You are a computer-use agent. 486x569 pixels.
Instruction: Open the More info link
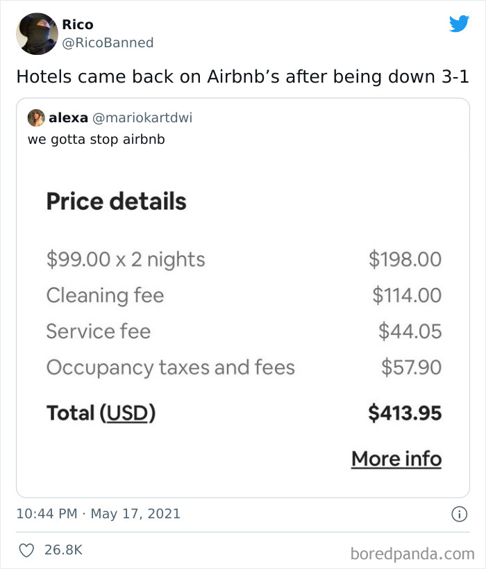click(396, 459)
